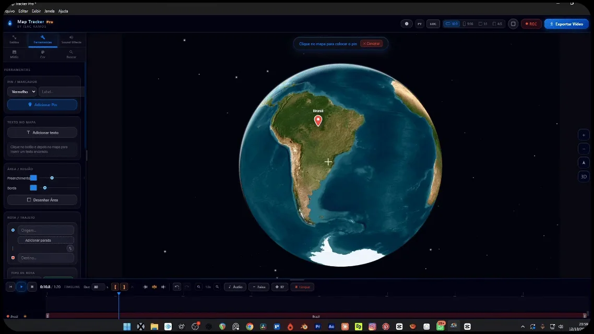This screenshot has width=594, height=334.
Task: Open the Editar menu
Action: 23,11
